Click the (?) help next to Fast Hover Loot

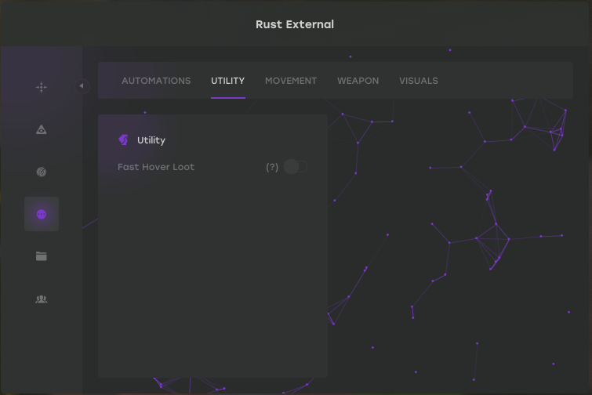(272, 167)
